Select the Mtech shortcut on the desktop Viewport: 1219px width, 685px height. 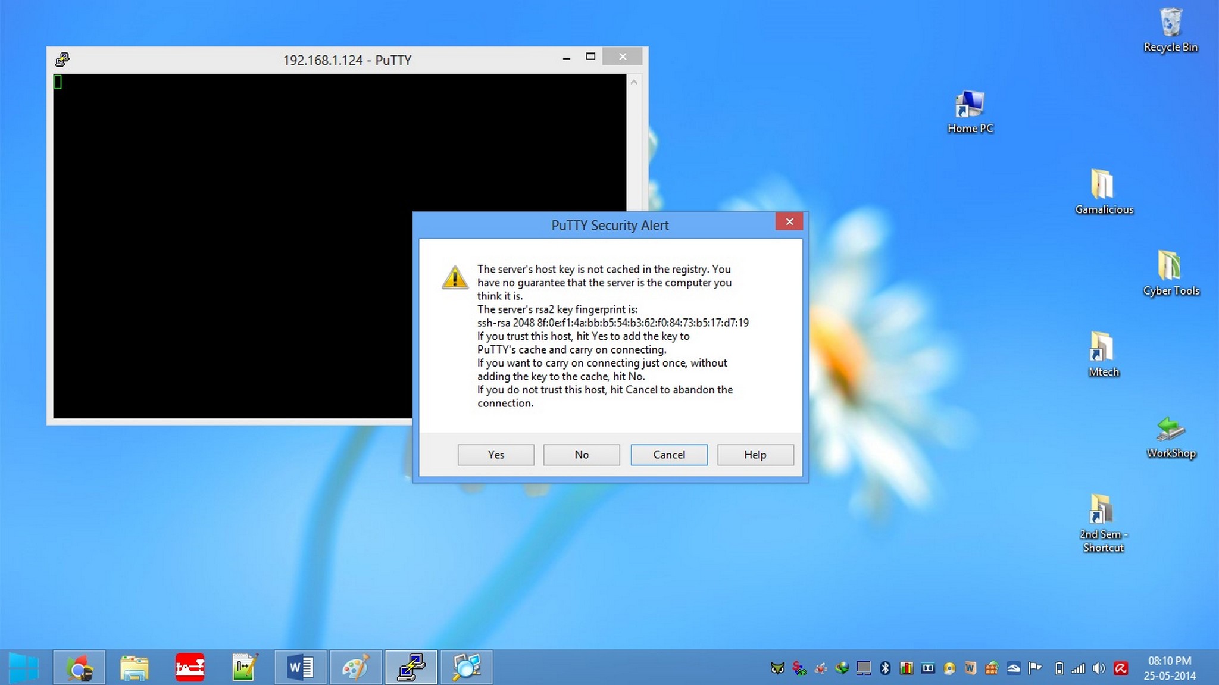[x=1104, y=355]
